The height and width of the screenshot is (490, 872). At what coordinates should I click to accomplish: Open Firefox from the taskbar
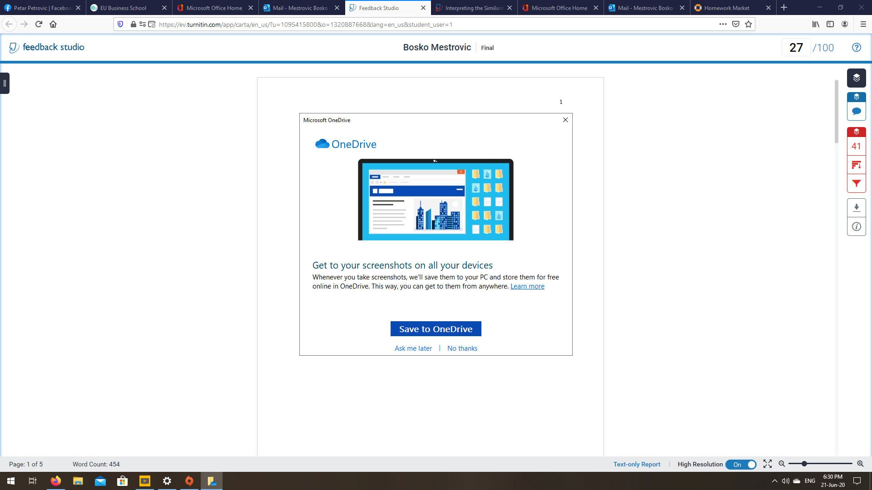tap(55, 481)
